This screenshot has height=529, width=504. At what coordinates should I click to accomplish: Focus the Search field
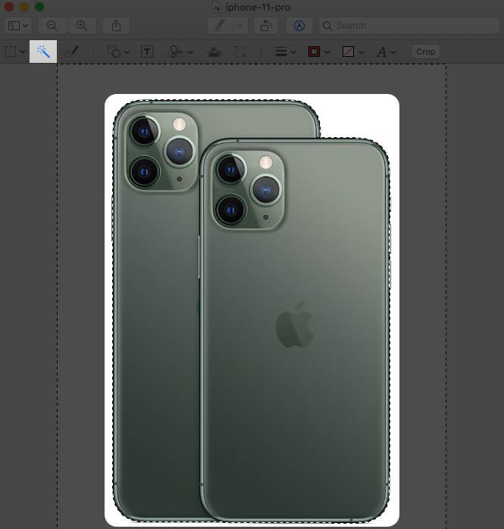[x=409, y=26]
